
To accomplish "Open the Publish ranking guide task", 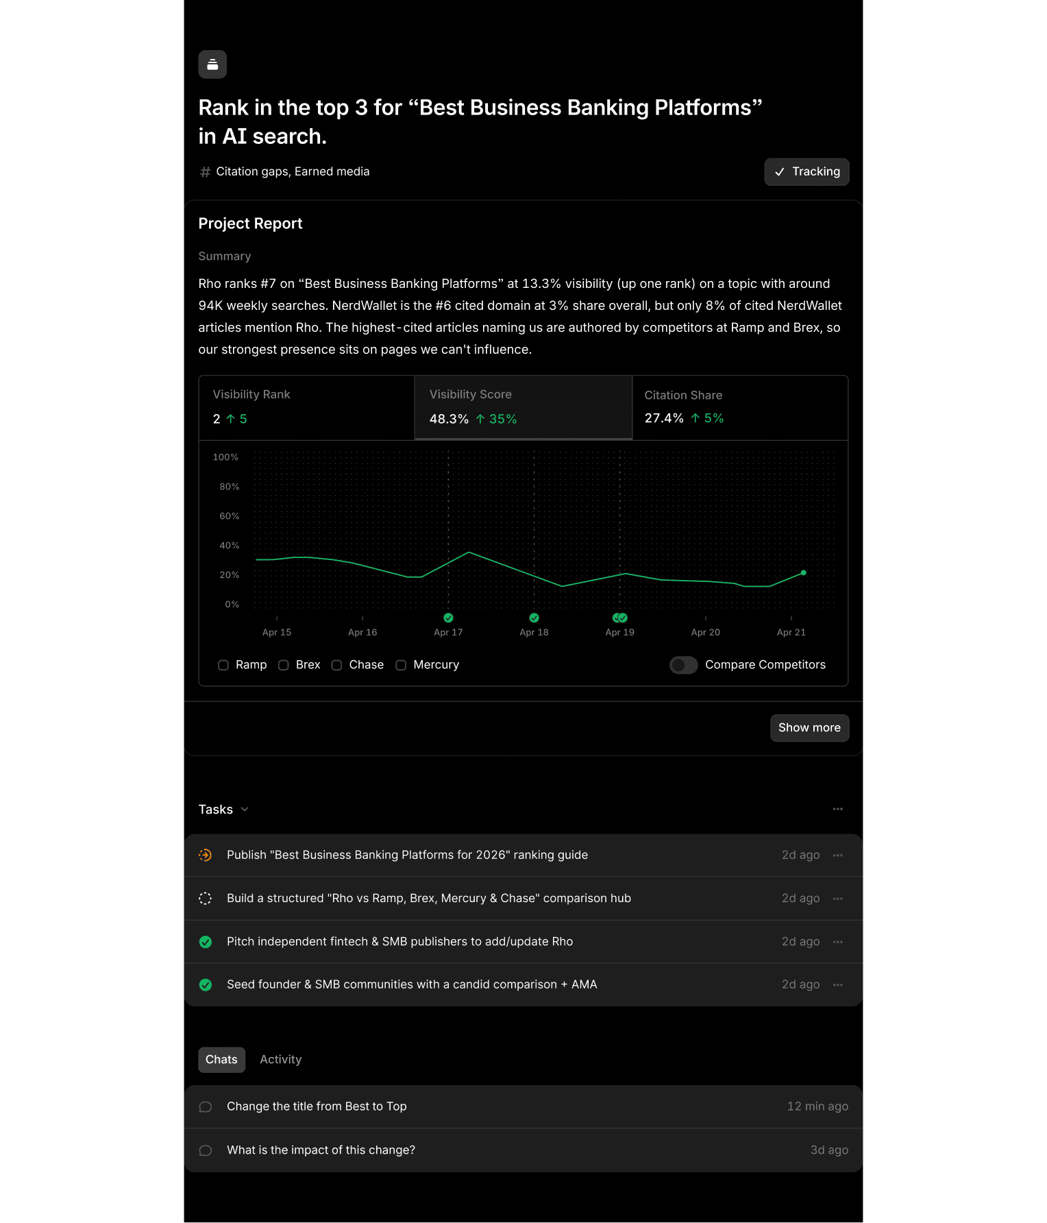I will (523, 855).
